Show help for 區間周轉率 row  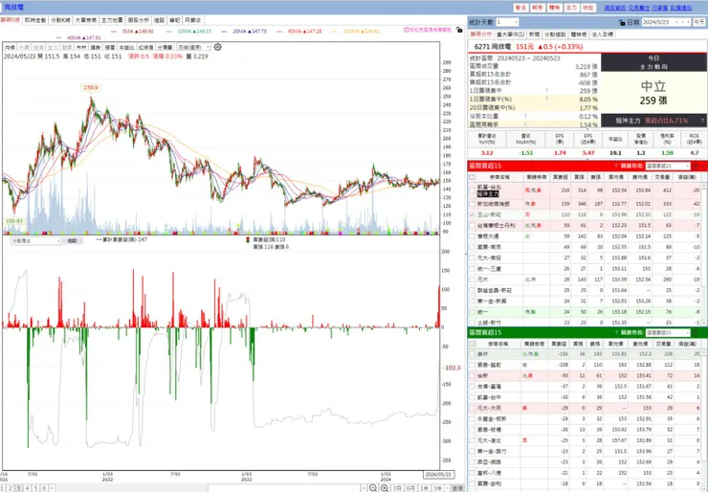click(525, 124)
